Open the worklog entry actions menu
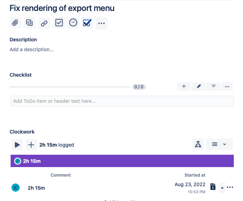The width and height of the screenshot is (243, 201). coord(230,187)
